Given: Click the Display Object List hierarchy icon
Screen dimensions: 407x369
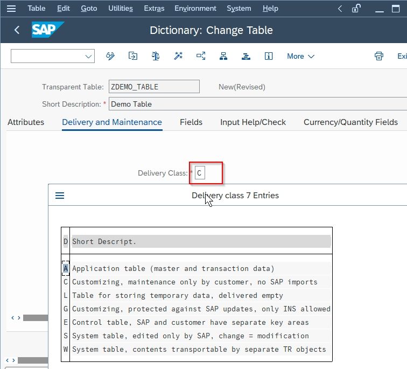Looking at the screenshot, I should coord(223,56).
